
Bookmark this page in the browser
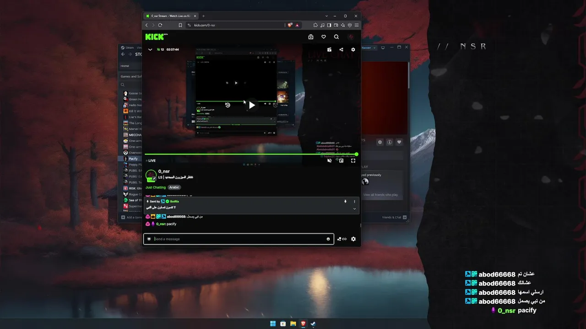[180, 25]
